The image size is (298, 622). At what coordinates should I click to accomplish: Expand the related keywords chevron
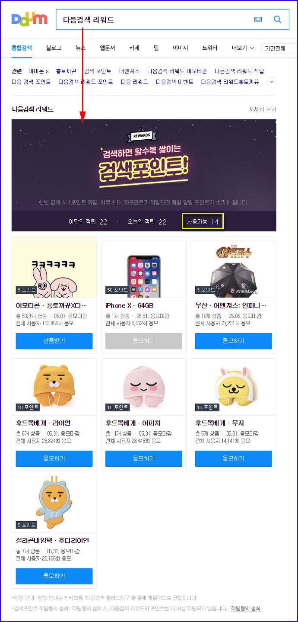(x=272, y=82)
